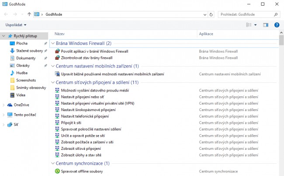Go up one folder level with the up arrow

click(29, 14)
